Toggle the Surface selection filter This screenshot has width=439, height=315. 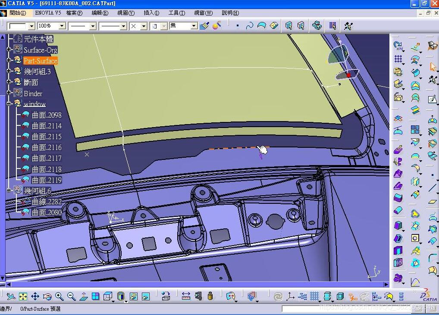point(261,26)
